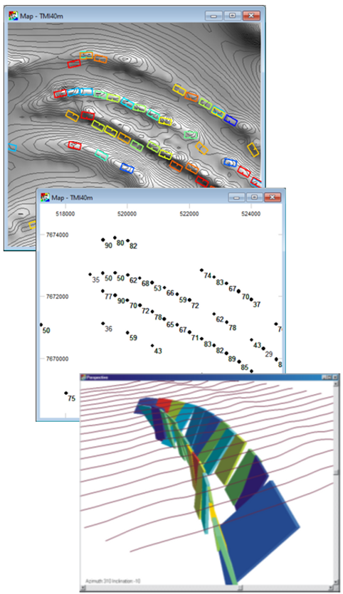Select the point labeled 29

tap(263, 349)
